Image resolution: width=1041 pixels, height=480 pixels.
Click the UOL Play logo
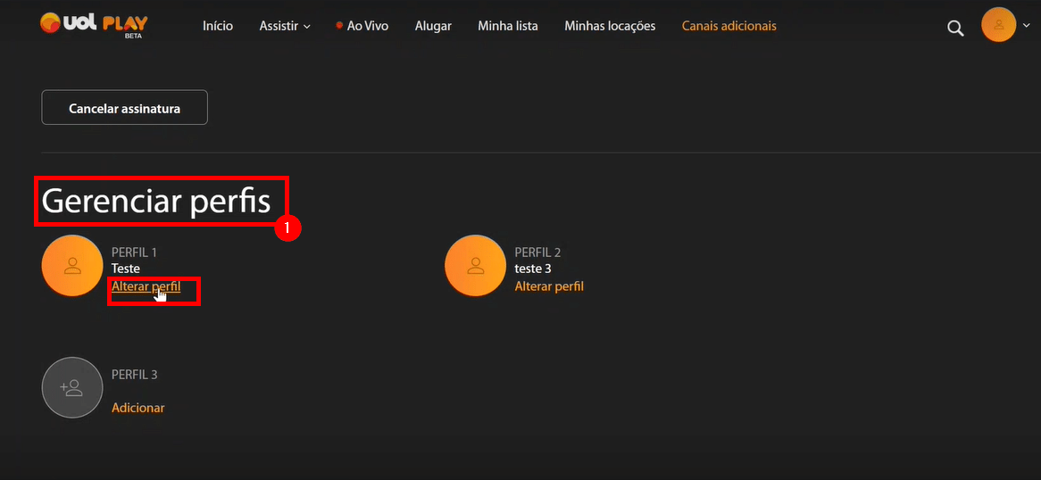click(94, 25)
